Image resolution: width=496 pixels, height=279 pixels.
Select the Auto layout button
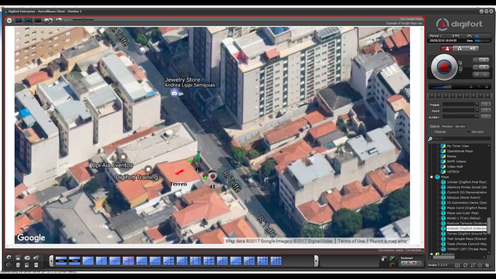[61, 261]
